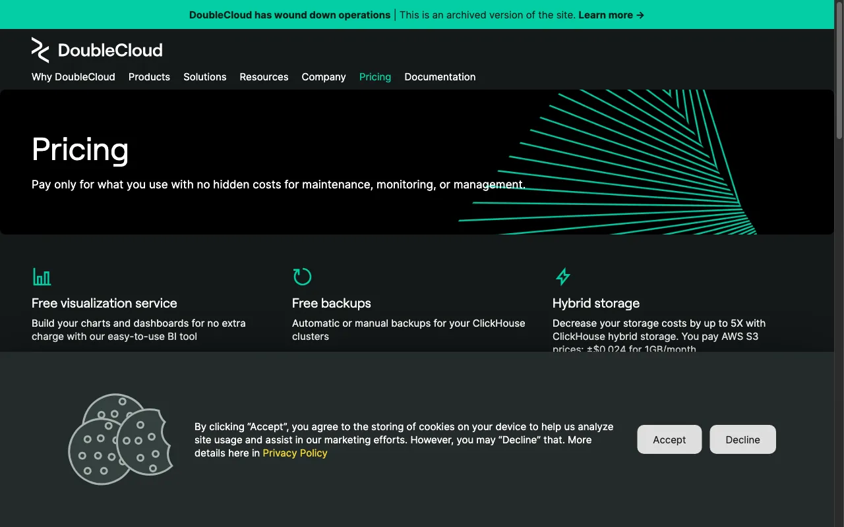Click the 'Automatic or manual backups' description
The width and height of the screenshot is (844, 527).
coord(409,330)
